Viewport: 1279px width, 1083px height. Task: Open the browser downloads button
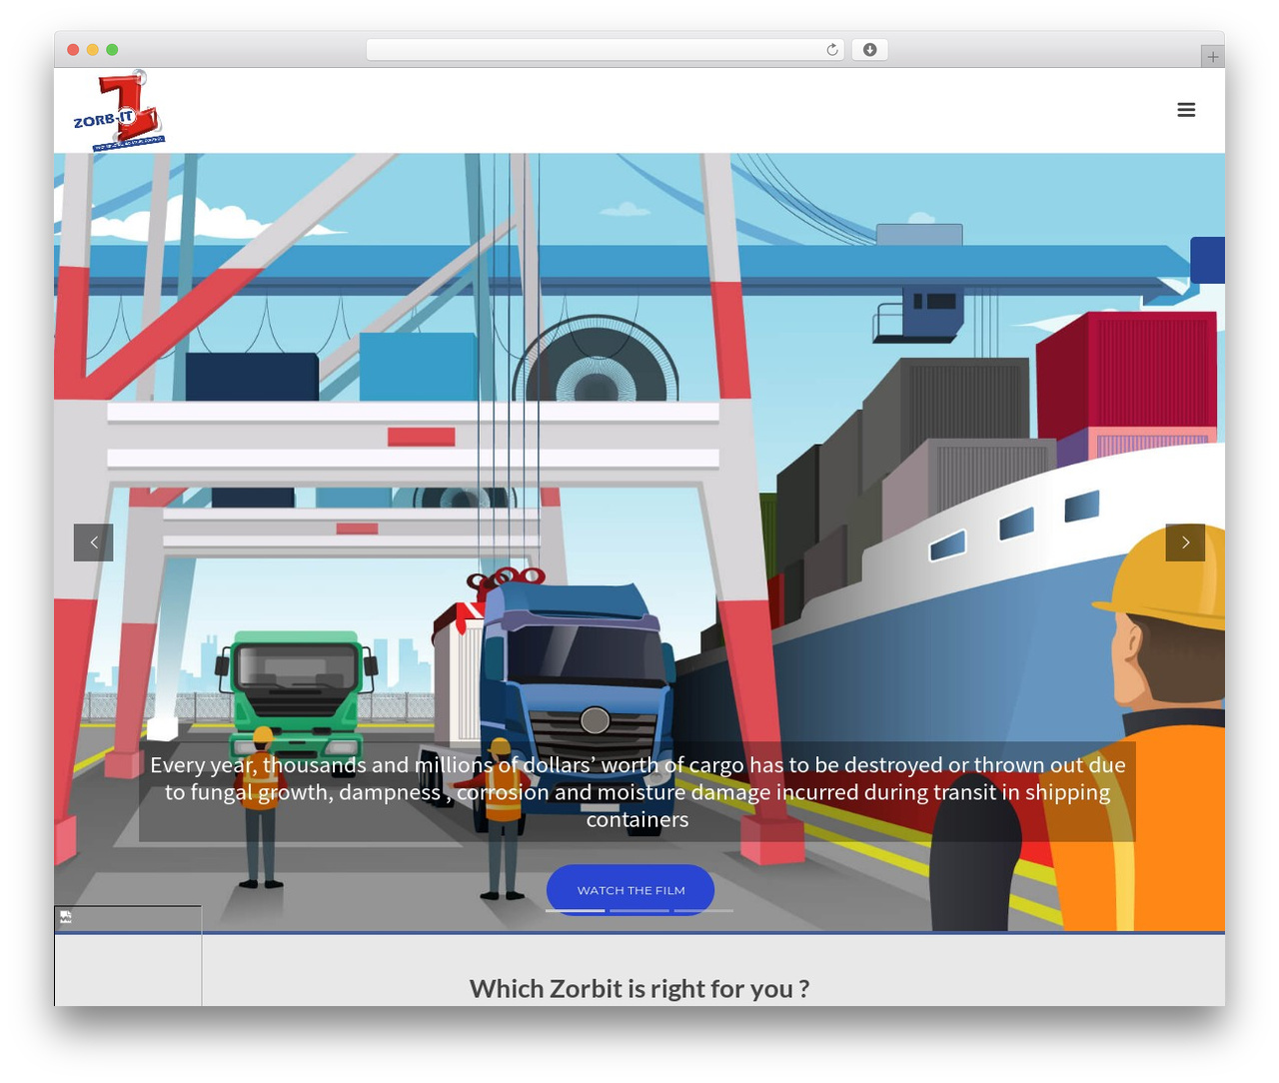point(869,50)
